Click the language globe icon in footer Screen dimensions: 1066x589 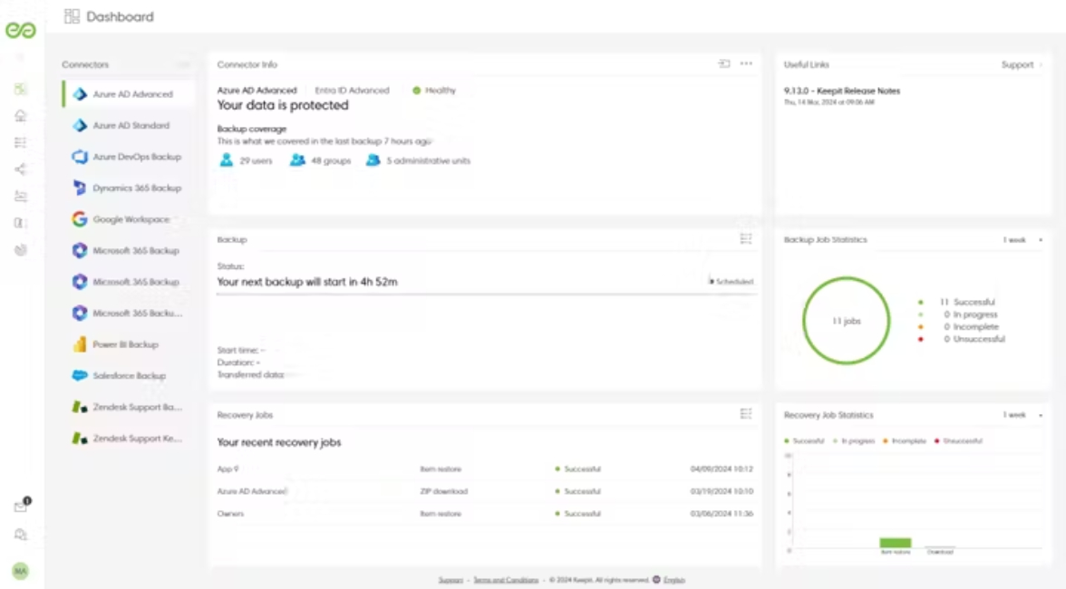click(656, 580)
